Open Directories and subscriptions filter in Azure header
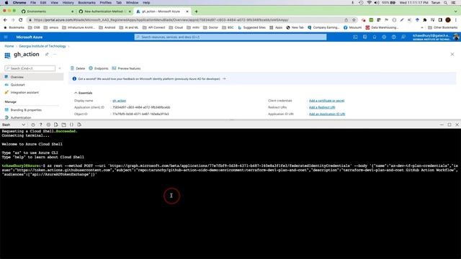Viewport: 461px width, 259px height. click(x=365, y=37)
